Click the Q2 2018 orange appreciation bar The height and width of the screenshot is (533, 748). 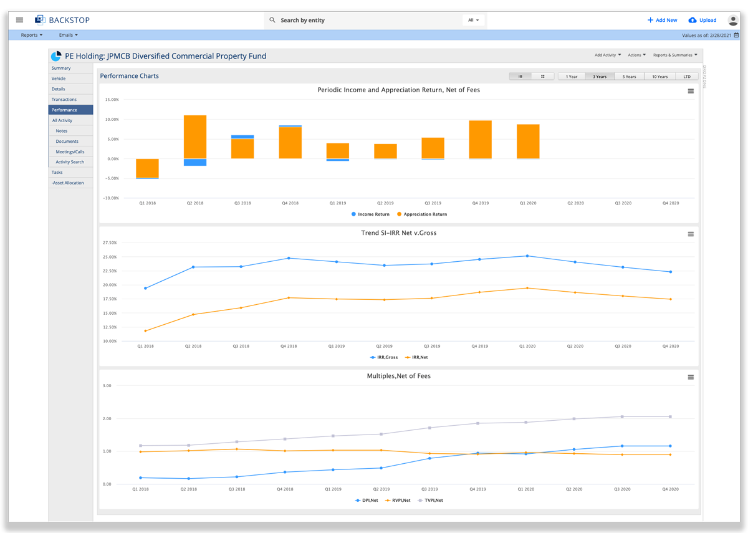pos(195,137)
